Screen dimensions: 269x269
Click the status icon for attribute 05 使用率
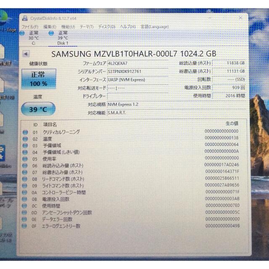[25, 159]
